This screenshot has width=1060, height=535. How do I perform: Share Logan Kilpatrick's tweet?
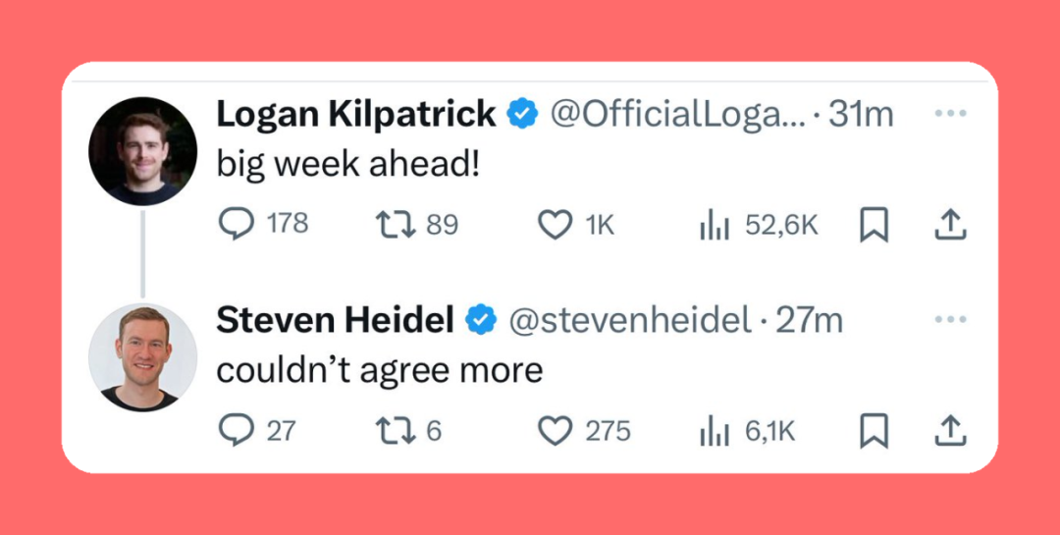(950, 225)
